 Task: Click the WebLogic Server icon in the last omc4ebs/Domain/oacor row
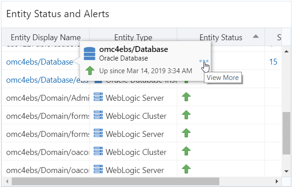pos(98,169)
